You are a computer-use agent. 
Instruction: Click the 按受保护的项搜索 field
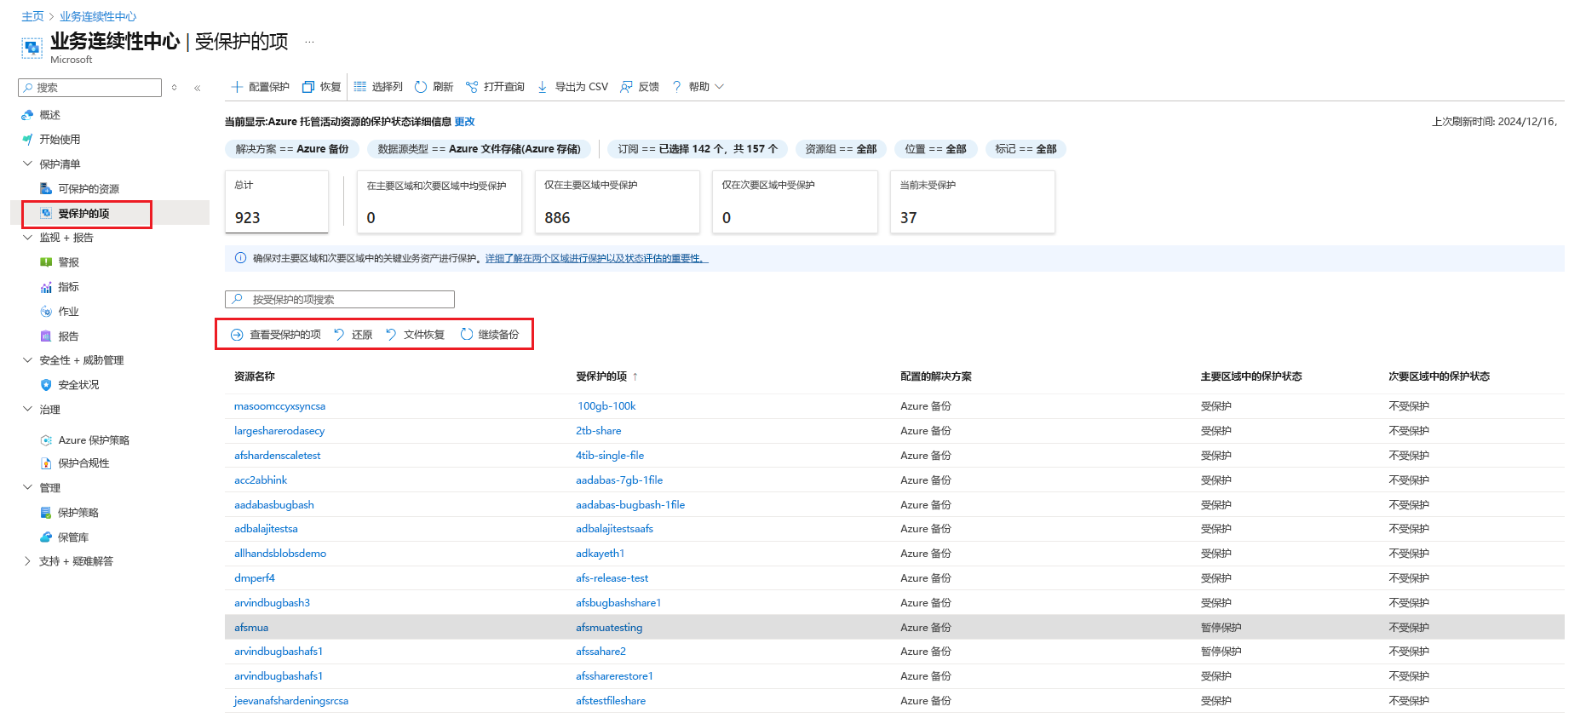pos(339,300)
